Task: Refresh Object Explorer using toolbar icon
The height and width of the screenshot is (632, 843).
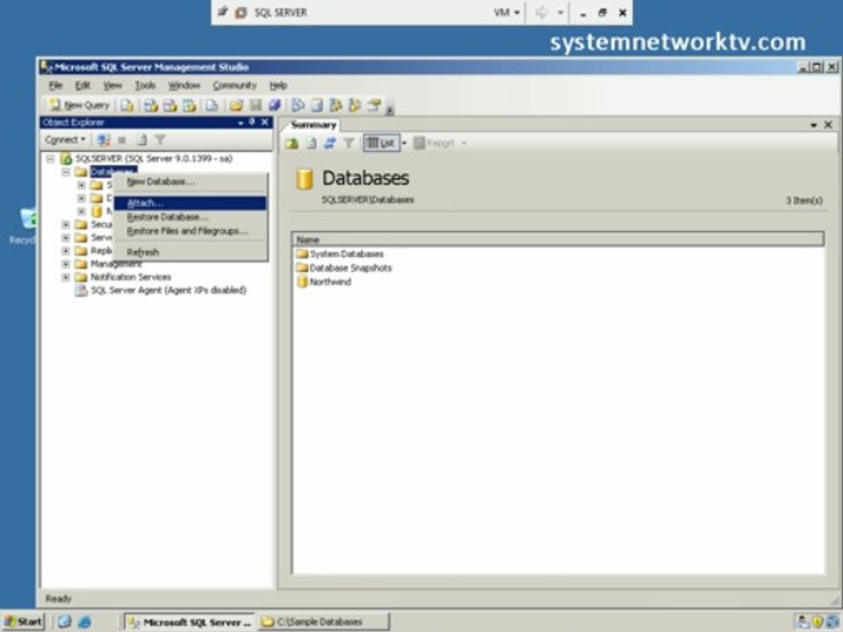Action: click(x=141, y=140)
